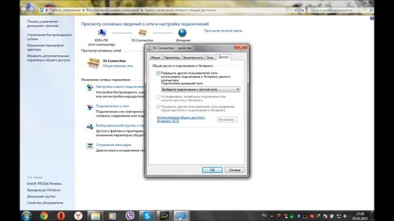Screen dimensions: 394x221
Task: Open Управление беспроводными сетями link
Action: pyautogui.click(x=49, y=37)
